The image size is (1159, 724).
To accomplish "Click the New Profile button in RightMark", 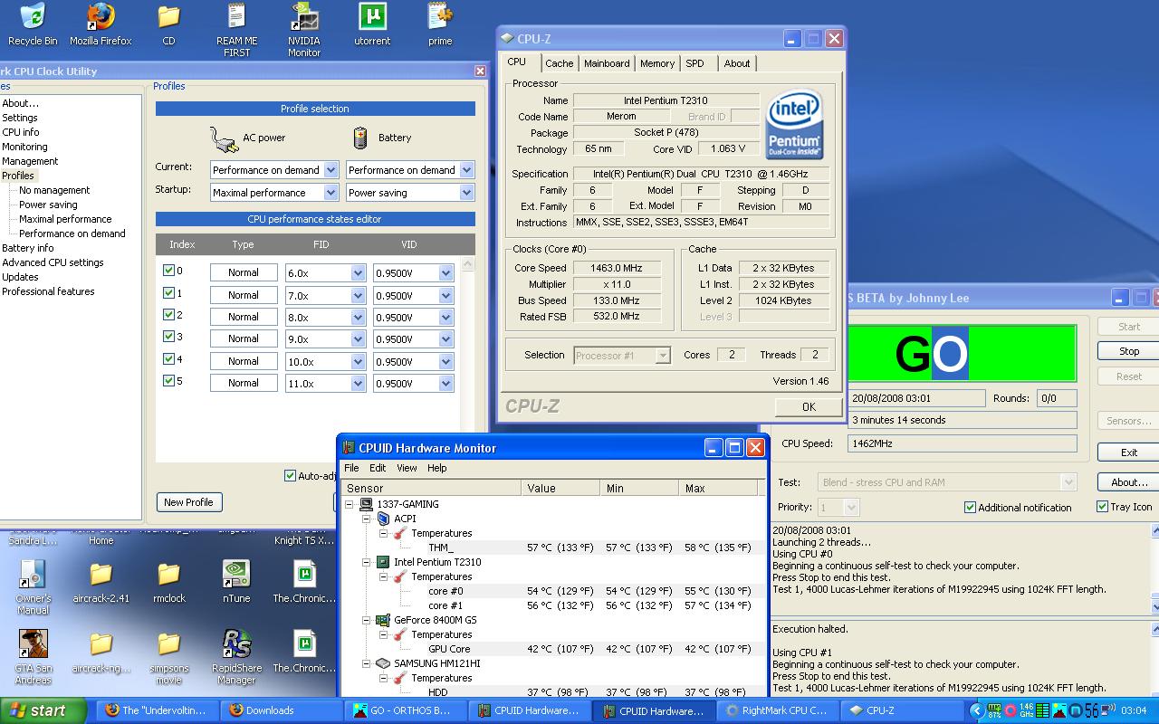I will tap(188, 502).
